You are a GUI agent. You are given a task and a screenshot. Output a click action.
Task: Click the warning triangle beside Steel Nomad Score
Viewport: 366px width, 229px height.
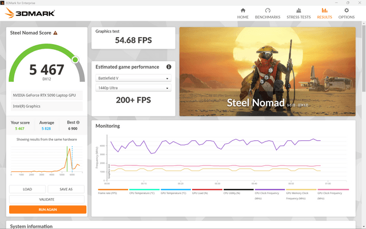(x=55, y=33)
